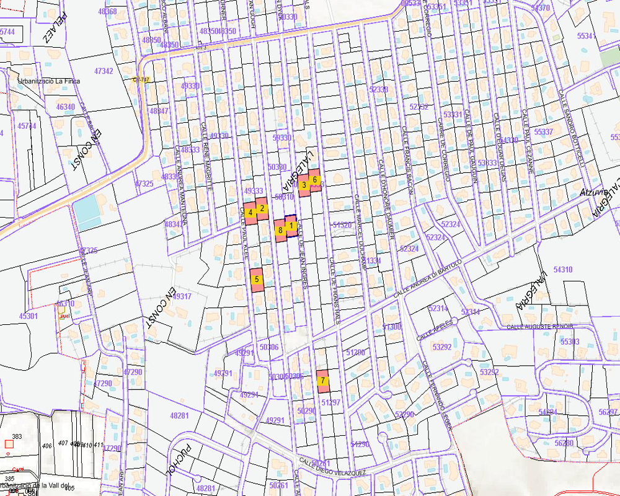Click the red square beside parcel 383
Image resolution: width=620 pixels, height=496 pixels.
click(x=9, y=443)
